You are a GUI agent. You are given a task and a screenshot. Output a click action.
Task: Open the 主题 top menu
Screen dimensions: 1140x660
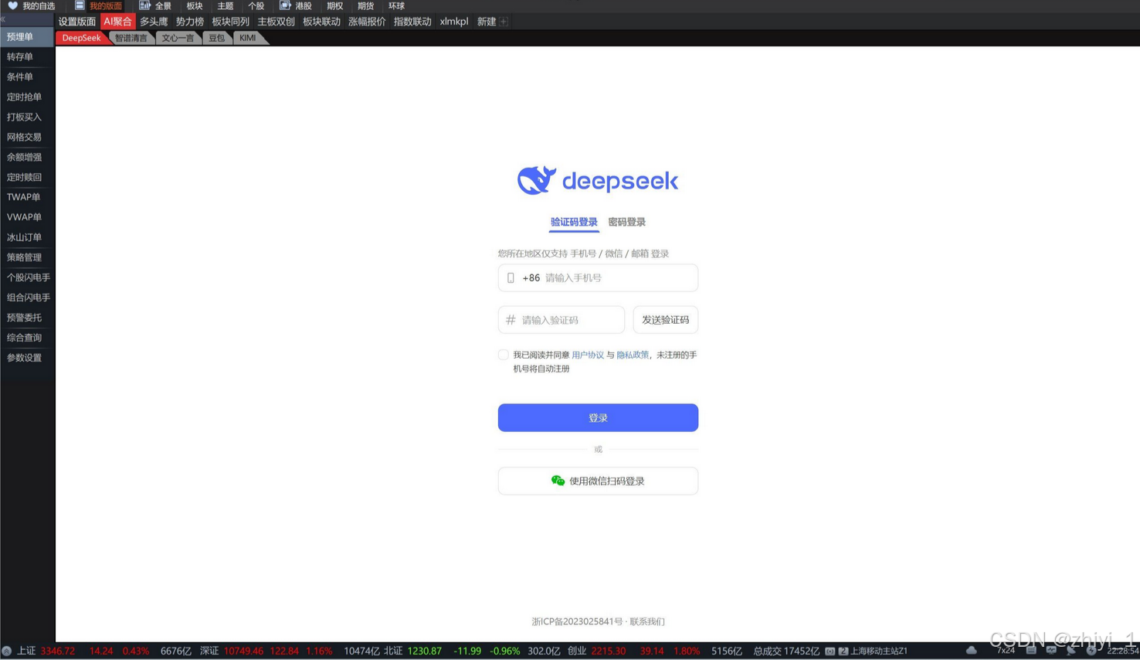click(x=226, y=5)
